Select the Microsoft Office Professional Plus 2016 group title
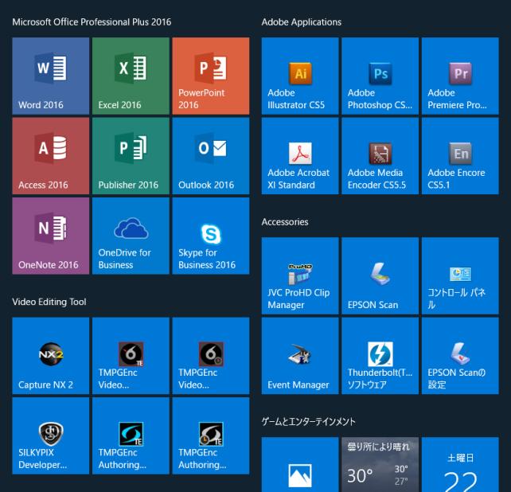The image size is (511, 492). click(x=92, y=21)
